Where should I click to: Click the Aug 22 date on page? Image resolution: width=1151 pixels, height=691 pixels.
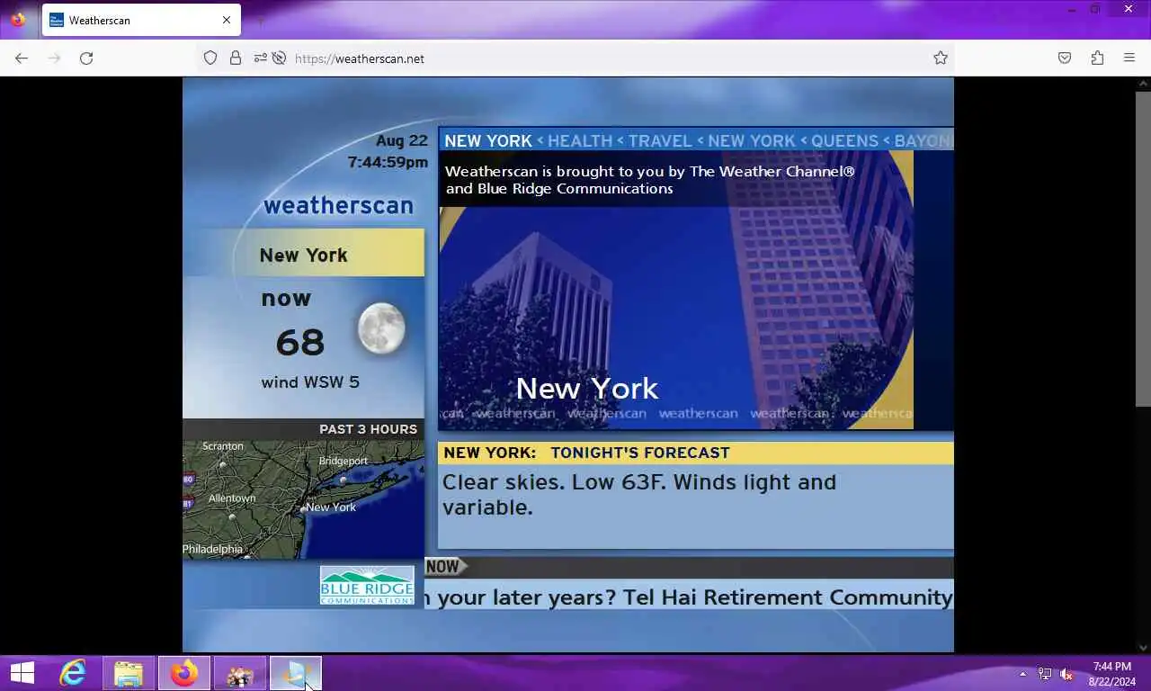coord(401,140)
